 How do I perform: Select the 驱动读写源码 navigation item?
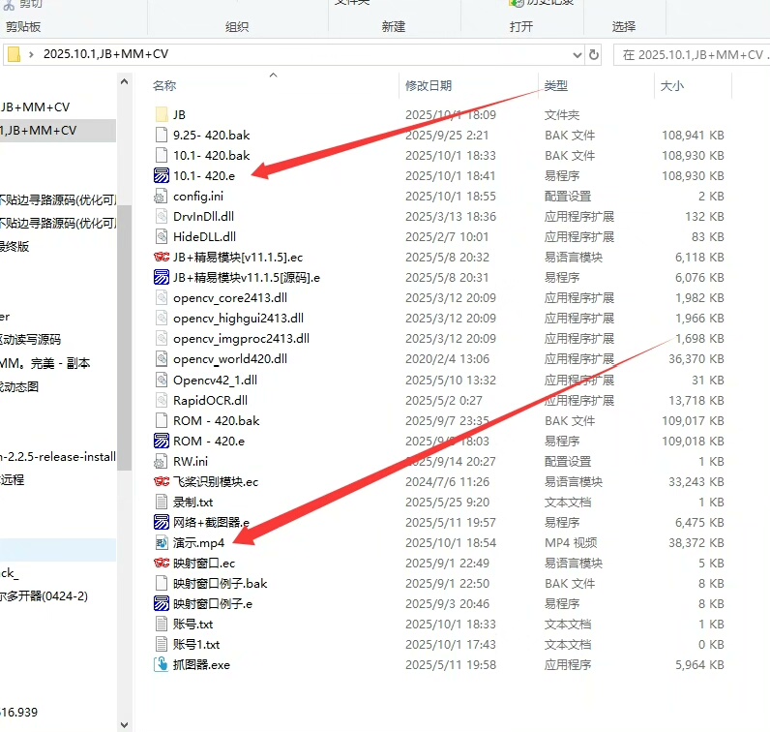pos(30,339)
